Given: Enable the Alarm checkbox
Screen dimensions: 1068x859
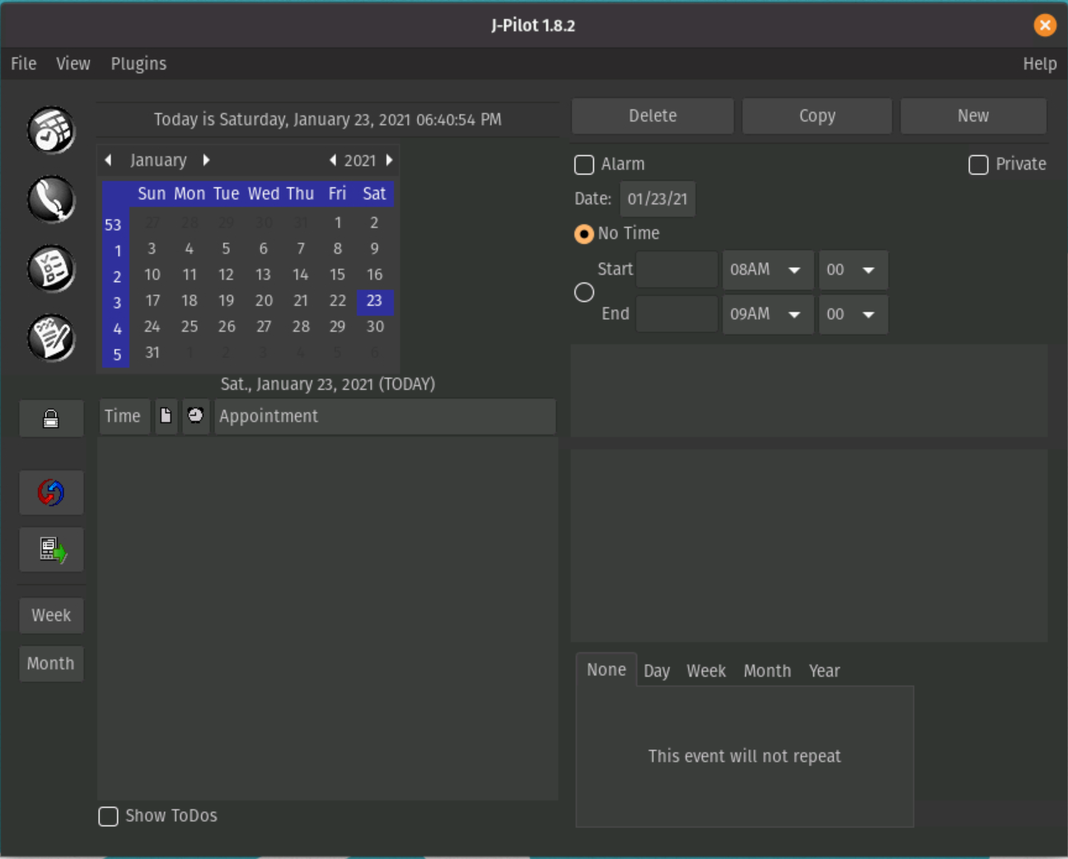Looking at the screenshot, I should [x=583, y=165].
